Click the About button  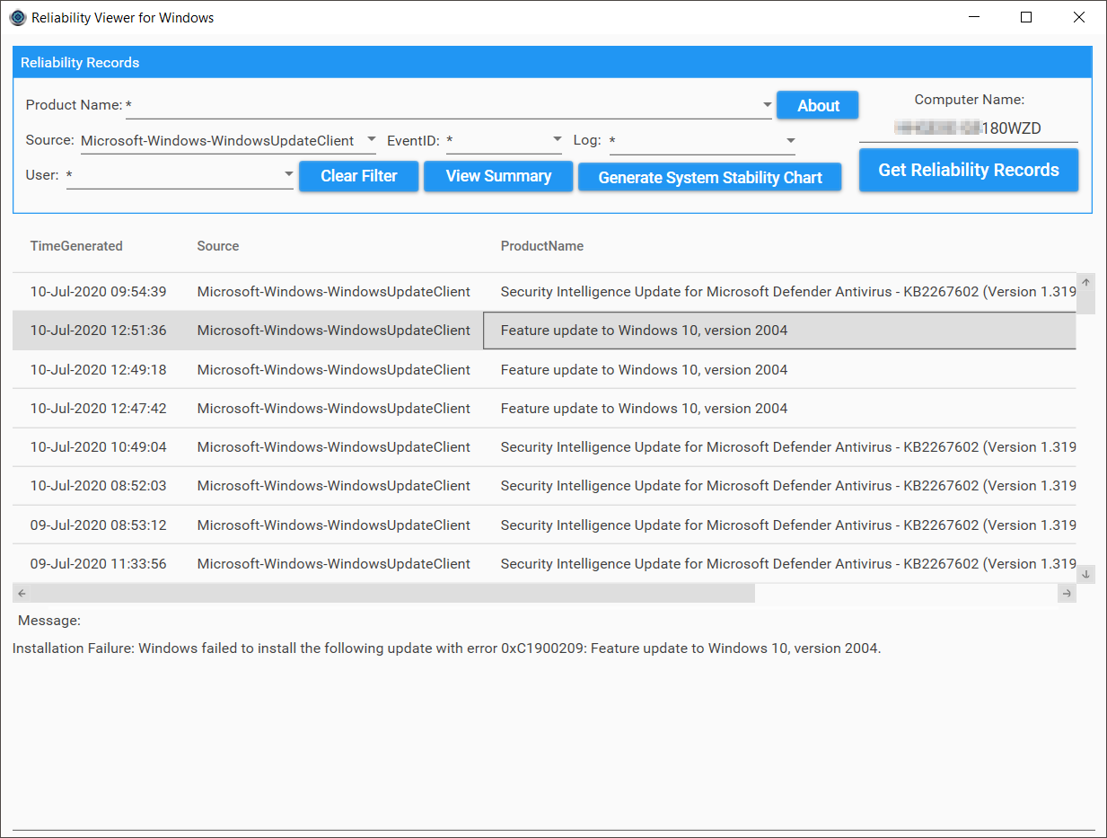tap(818, 105)
